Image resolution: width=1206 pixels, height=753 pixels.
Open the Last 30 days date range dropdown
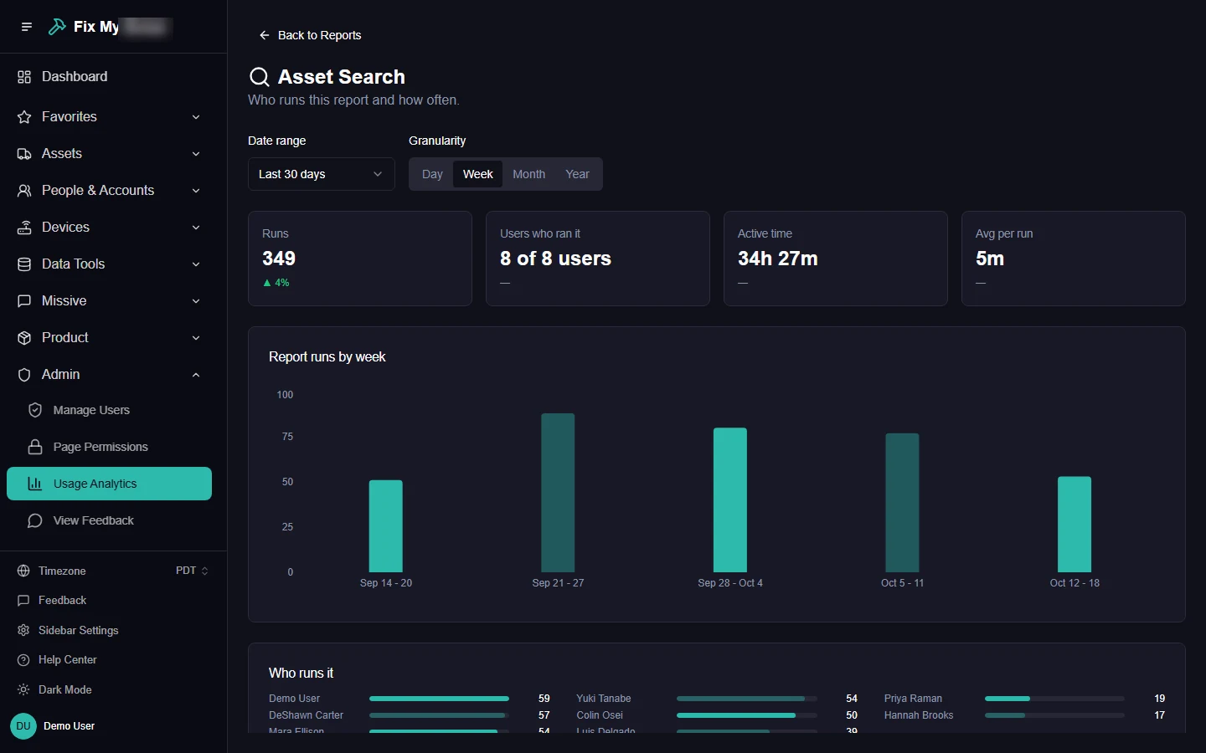(322, 174)
